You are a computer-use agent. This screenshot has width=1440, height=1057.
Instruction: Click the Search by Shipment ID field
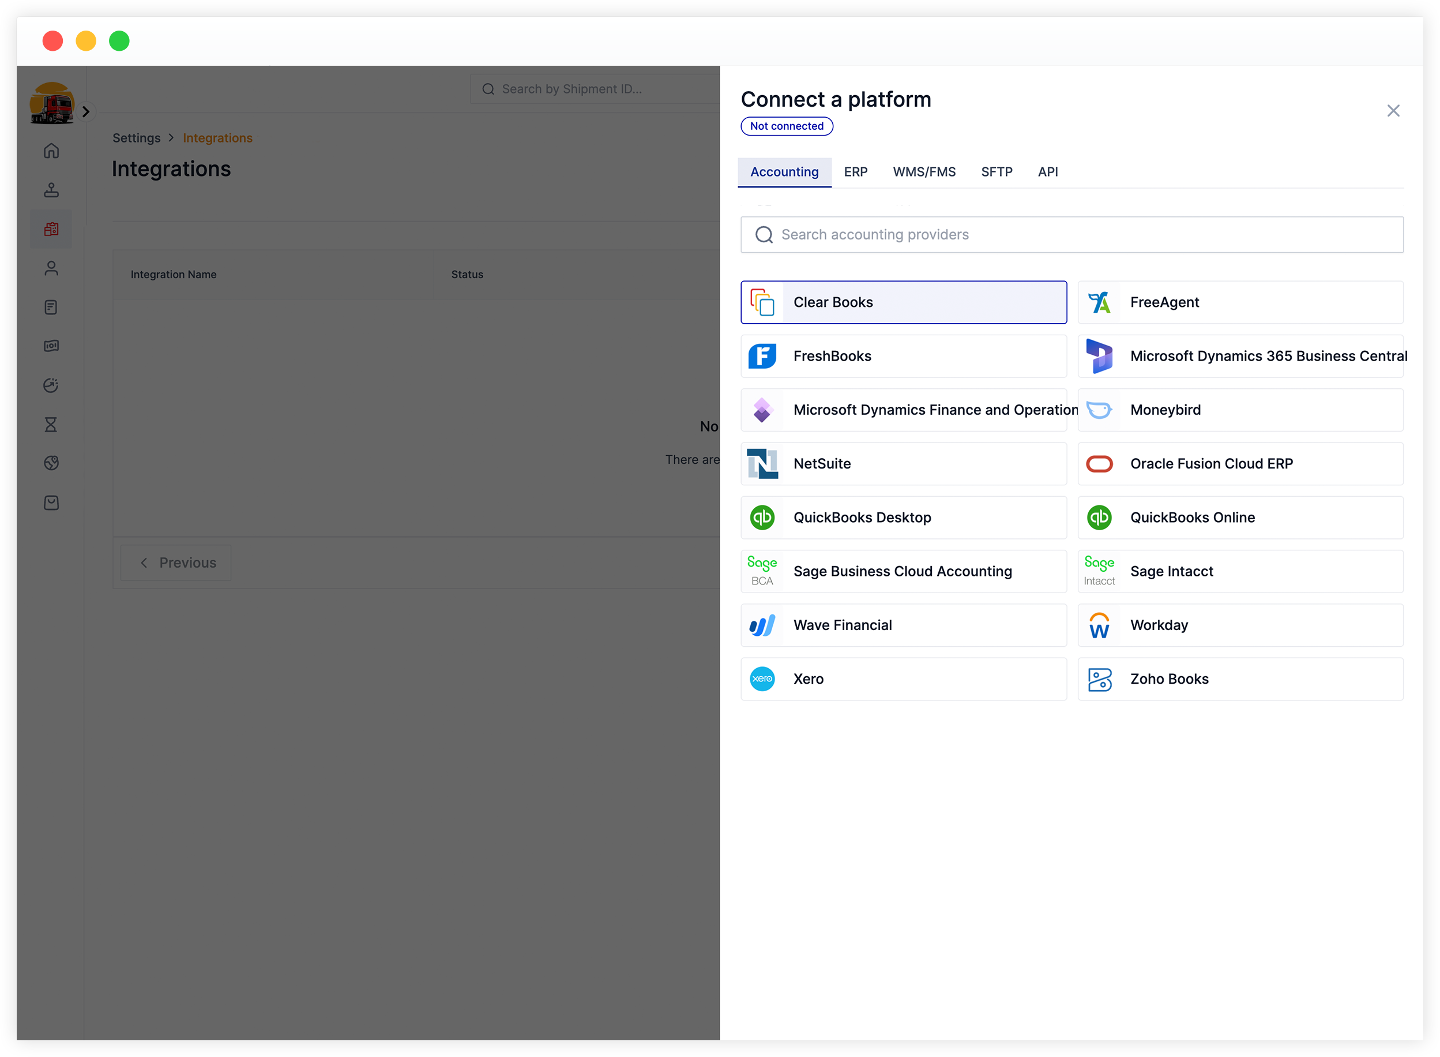click(595, 89)
